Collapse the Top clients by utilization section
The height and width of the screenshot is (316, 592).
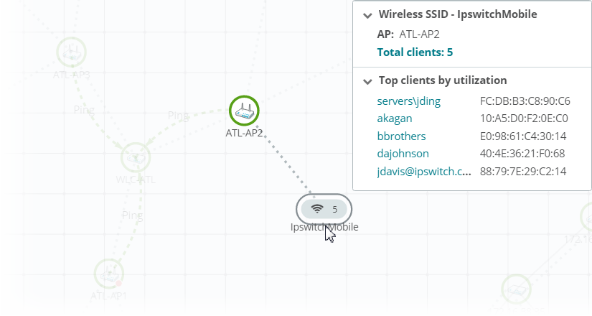pyautogui.click(x=367, y=80)
